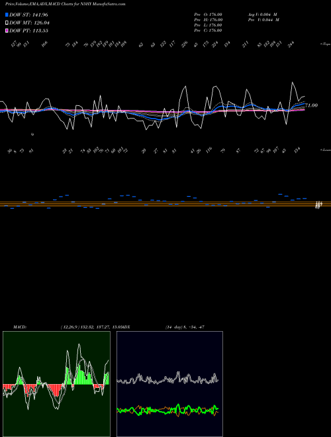Click the '(14 day) 8, +54, -47' ADX values
This screenshot has height=437, width=331.
tap(185, 327)
